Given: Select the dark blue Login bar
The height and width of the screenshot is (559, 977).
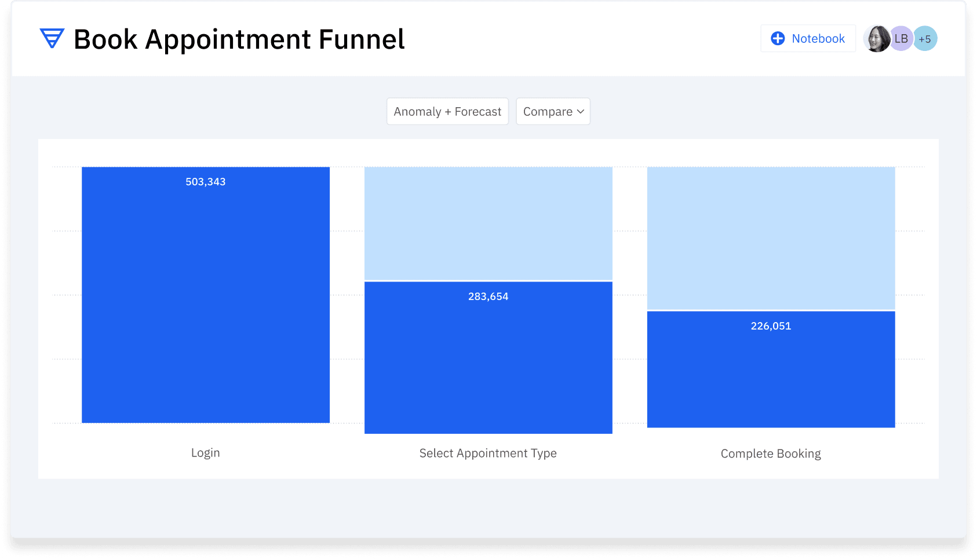Looking at the screenshot, I should [206, 301].
